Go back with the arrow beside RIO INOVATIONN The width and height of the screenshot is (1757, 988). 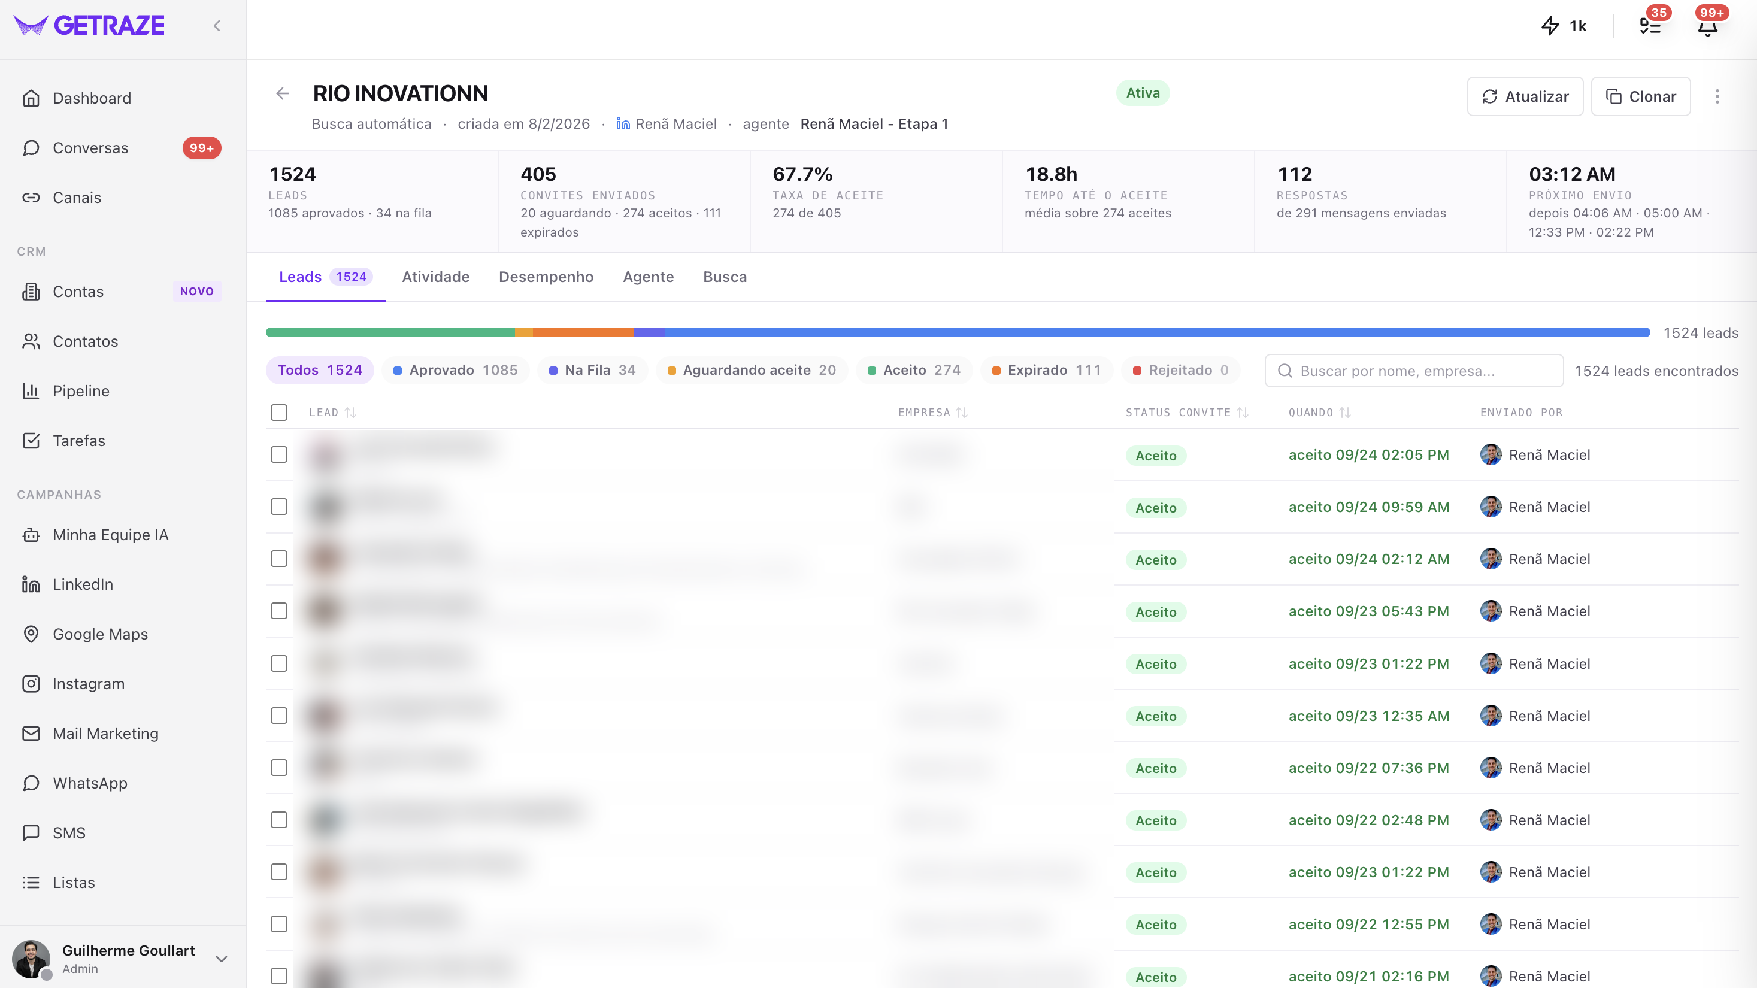(x=283, y=93)
